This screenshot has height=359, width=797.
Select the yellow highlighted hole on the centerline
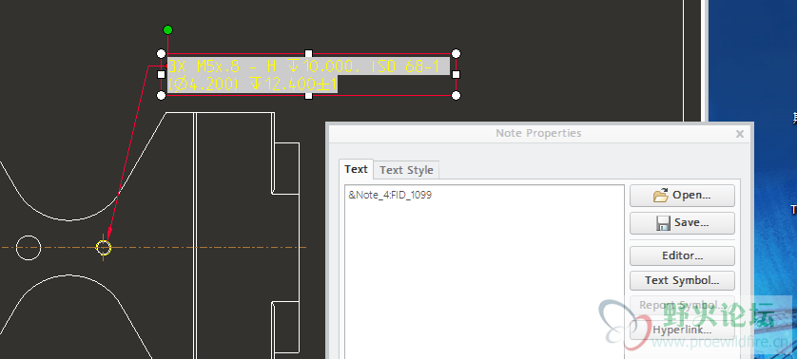(x=104, y=248)
